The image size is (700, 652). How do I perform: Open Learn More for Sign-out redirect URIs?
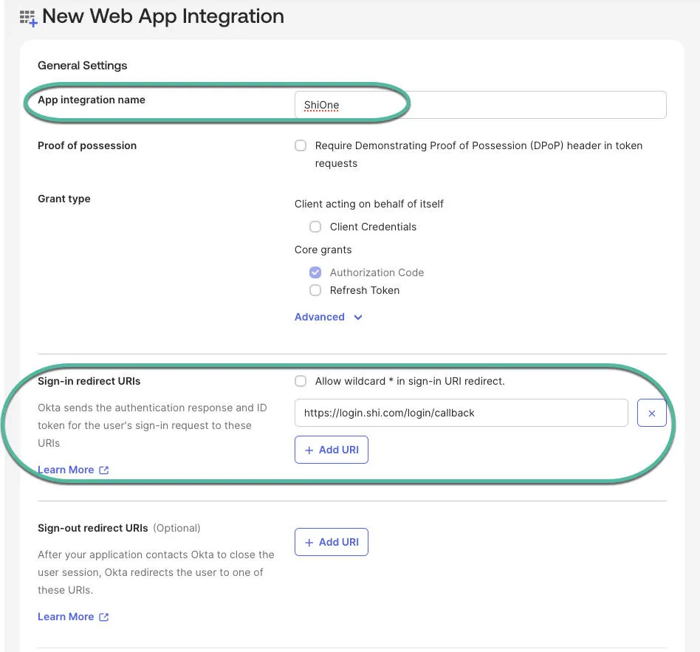66,617
